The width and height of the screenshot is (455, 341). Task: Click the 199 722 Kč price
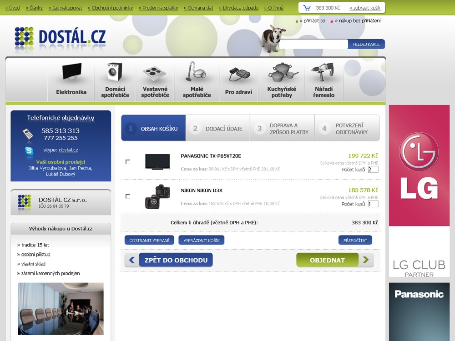363,155
